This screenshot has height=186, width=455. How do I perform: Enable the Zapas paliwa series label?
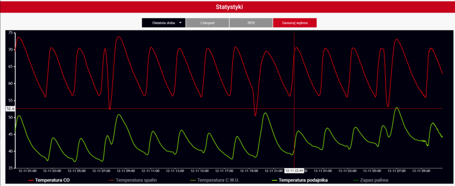point(373,181)
